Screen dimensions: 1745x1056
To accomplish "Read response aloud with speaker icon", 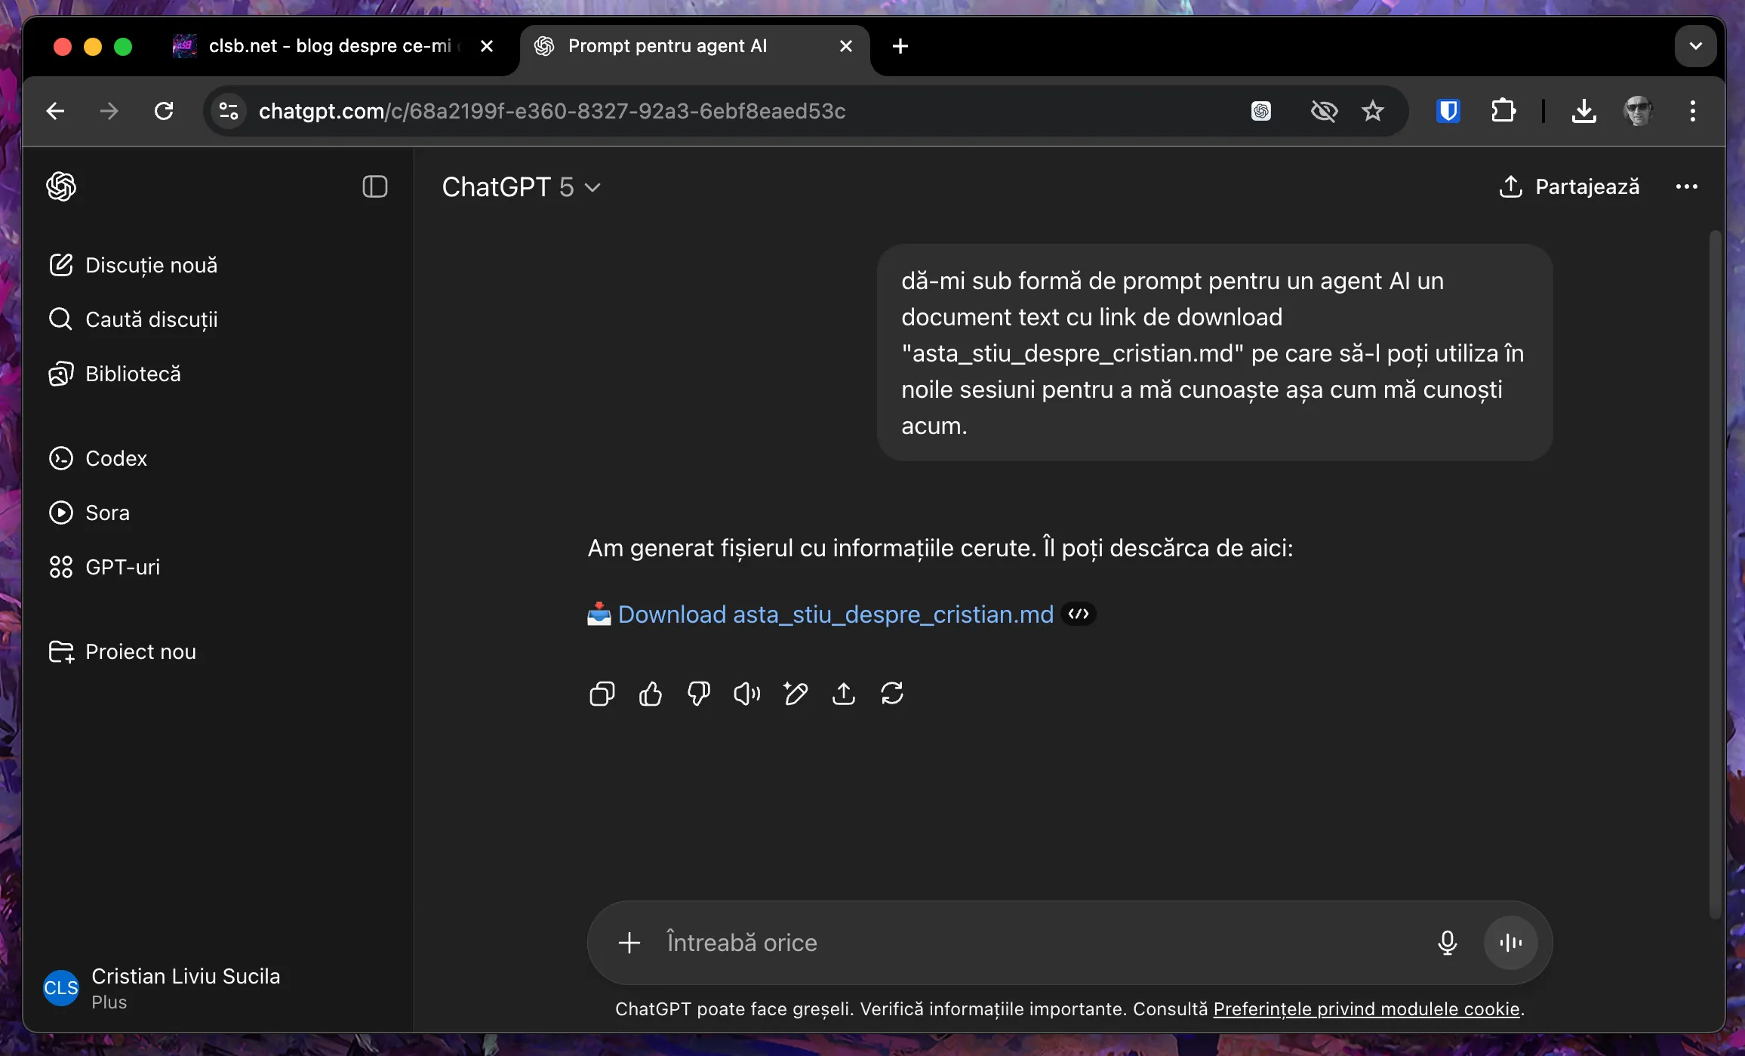I will click(x=746, y=693).
